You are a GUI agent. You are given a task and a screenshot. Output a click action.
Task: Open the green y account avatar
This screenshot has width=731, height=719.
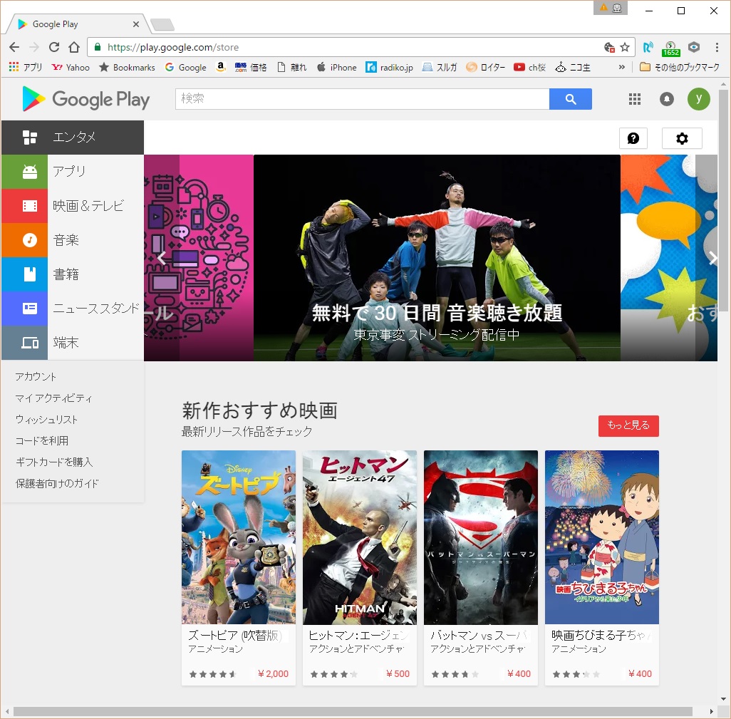(699, 99)
